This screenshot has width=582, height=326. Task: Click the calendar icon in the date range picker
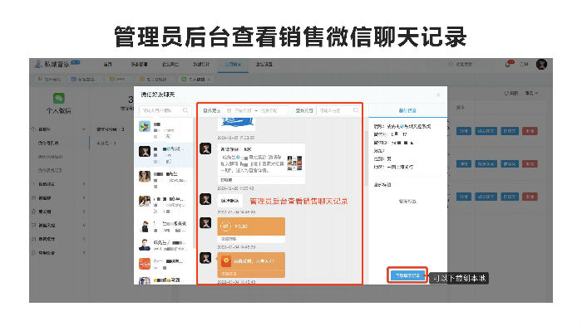[229, 110]
